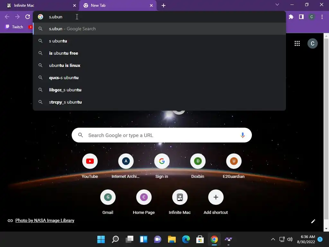329x247 pixels.
Task: Toggle the browser side panel icon
Action: point(301,17)
